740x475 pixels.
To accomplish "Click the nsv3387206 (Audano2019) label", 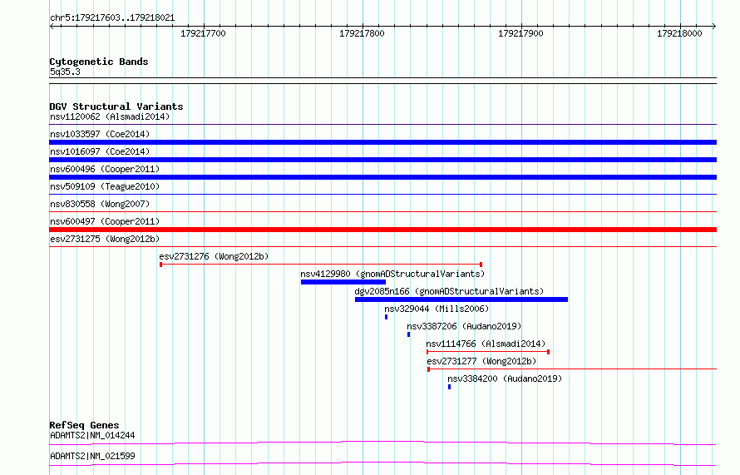I will (464, 326).
